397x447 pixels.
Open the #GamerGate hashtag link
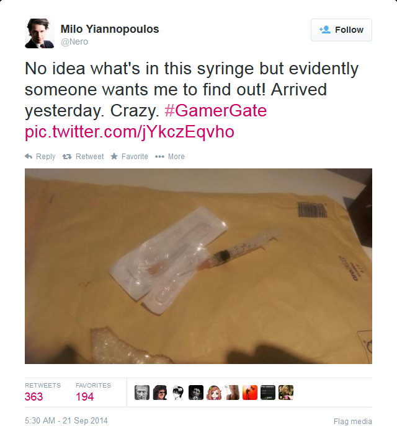pos(216,111)
